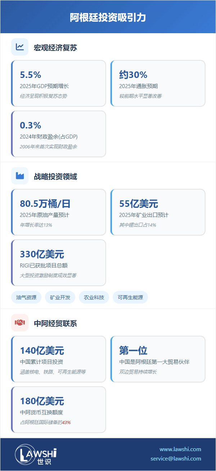Click the 阿根廷投资吸引力 header title
The height and width of the screenshot is (471, 216).
pos(108,18)
